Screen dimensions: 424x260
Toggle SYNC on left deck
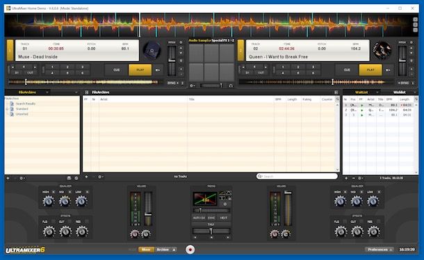pos(173,83)
